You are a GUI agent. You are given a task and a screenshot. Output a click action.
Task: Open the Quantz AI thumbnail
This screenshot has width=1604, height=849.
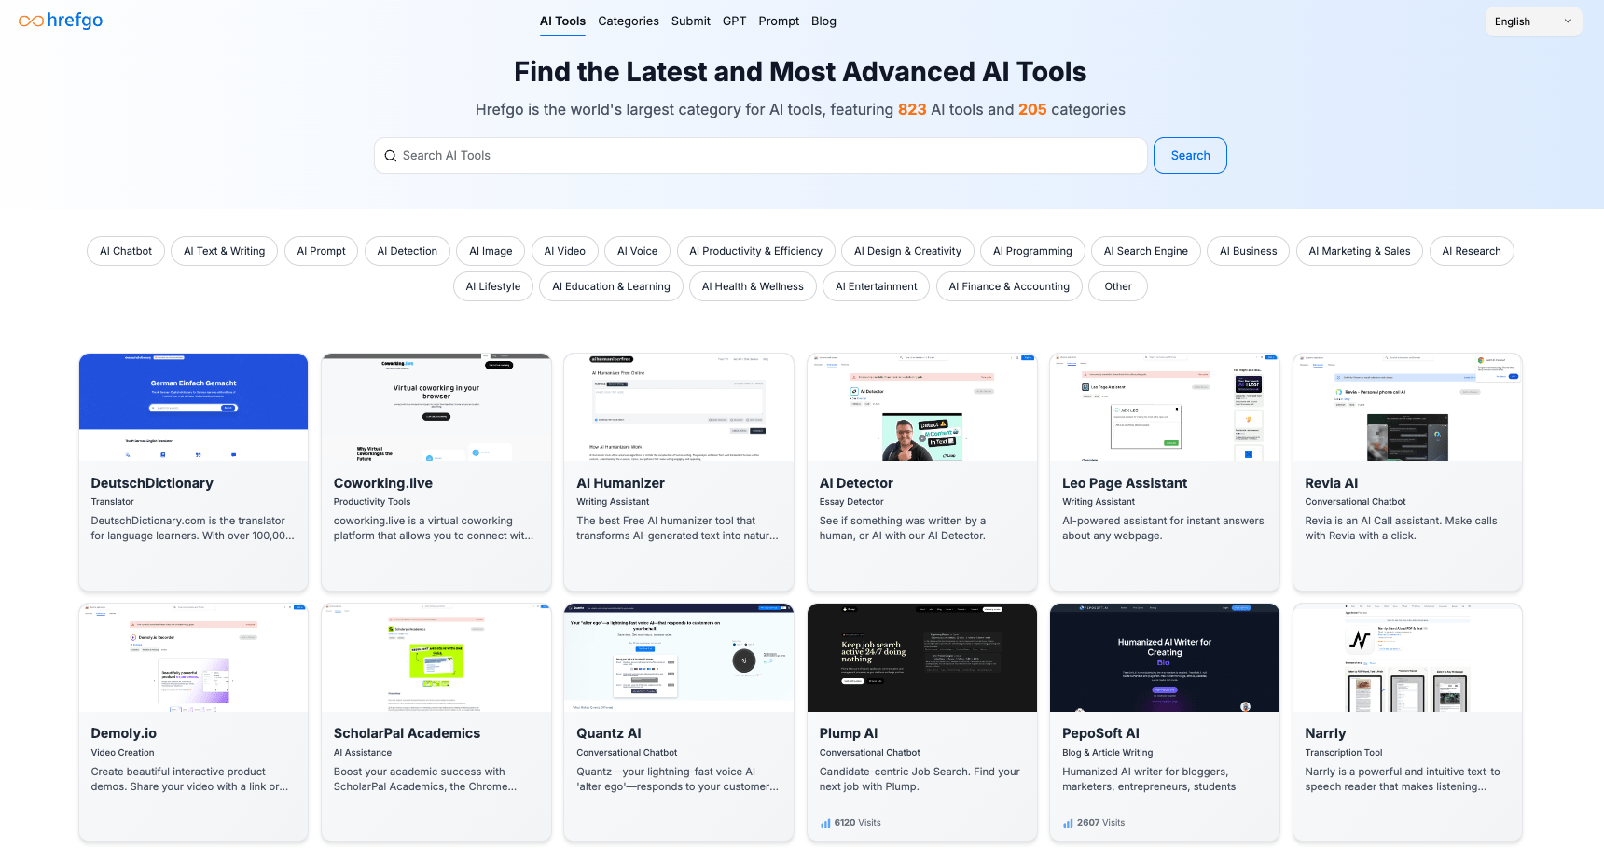pyautogui.click(x=679, y=658)
